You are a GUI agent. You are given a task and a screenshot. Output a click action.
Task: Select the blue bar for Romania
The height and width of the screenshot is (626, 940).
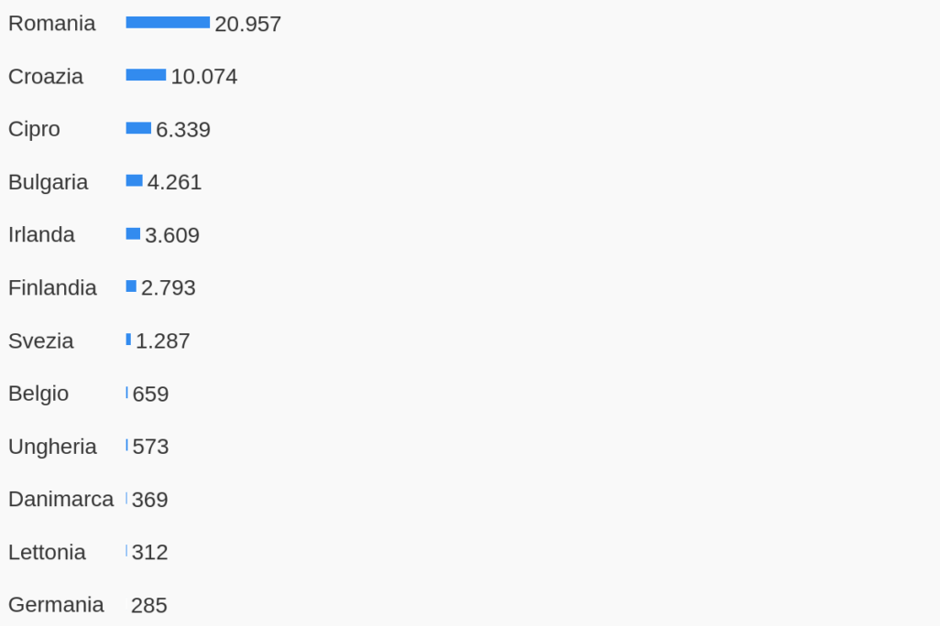click(168, 23)
